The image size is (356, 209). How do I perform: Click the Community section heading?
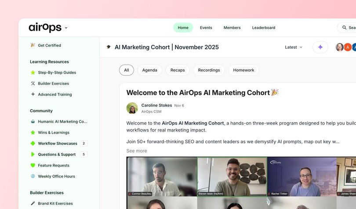point(41,111)
